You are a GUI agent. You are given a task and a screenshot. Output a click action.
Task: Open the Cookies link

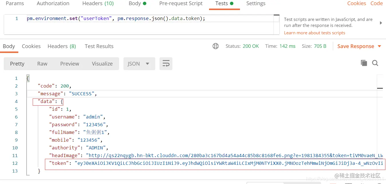point(357,3)
